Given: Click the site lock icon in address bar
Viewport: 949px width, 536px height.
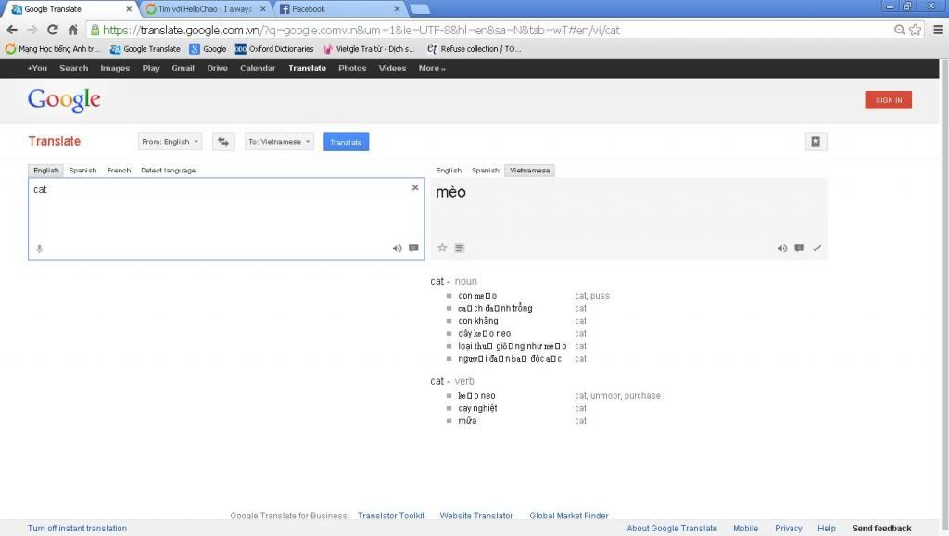Looking at the screenshot, I should tap(95, 30).
